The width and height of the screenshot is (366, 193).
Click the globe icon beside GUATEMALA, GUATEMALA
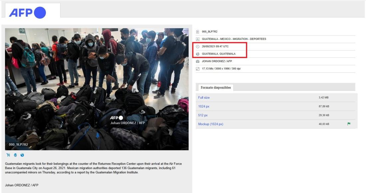pos(198,54)
